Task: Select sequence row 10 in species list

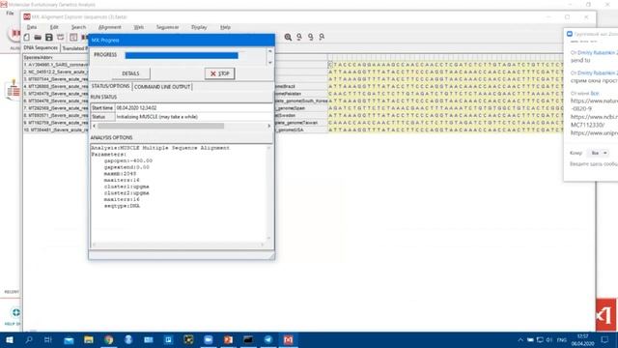Action: (56, 130)
